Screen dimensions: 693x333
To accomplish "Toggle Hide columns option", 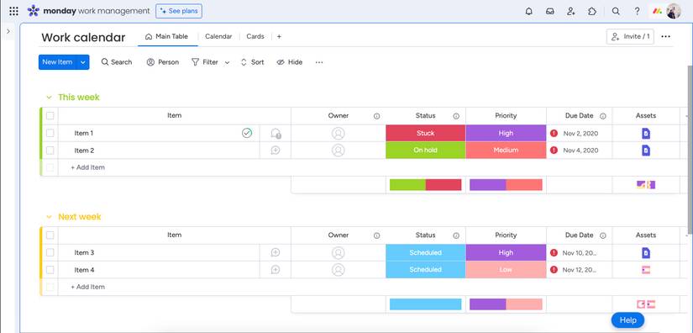I will pos(290,62).
